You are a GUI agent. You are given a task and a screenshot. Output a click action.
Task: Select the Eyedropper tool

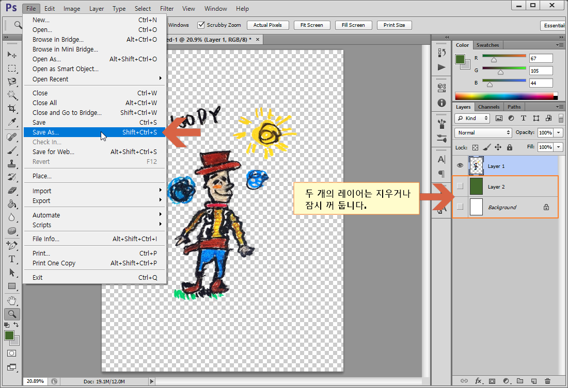12,122
